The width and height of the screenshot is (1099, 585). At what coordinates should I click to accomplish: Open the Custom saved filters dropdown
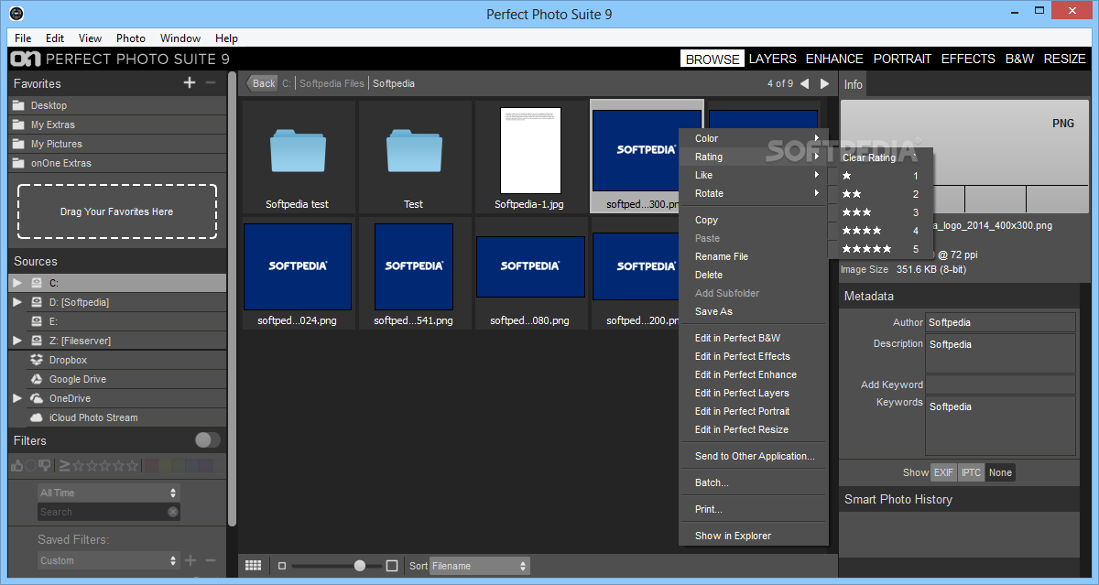pyautogui.click(x=108, y=560)
